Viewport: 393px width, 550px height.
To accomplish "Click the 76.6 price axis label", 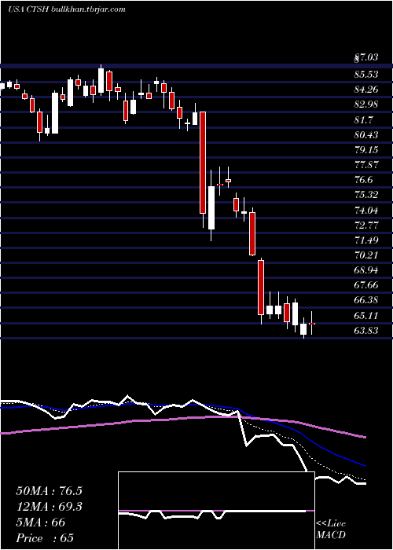I will pyautogui.click(x=363, y=180).
